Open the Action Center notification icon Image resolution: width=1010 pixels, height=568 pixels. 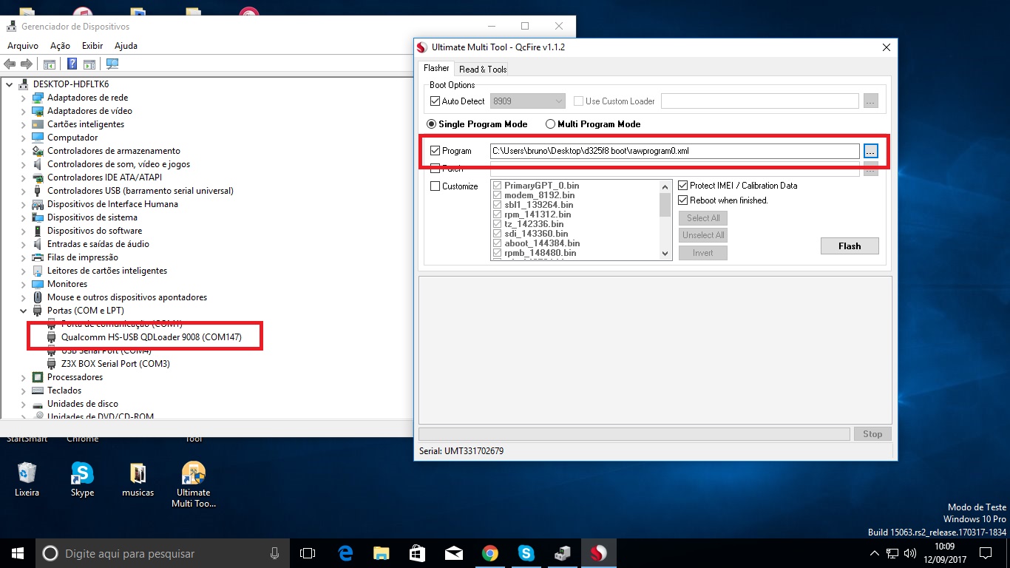986,552
